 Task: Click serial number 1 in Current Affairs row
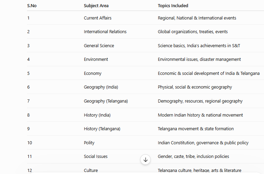click(28, 18)
